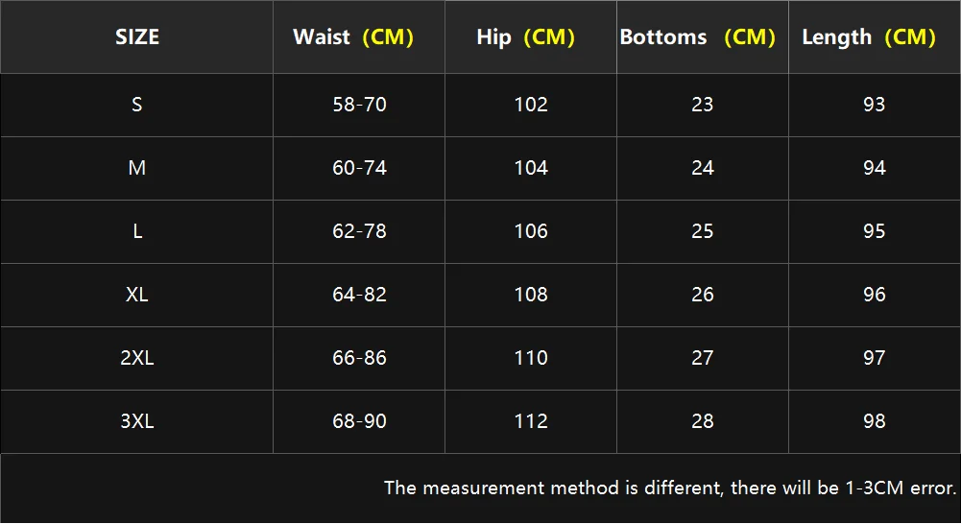Viewport: 961px width, 524px height.
Task: Click the hip value 104
Action: [531, 168]
